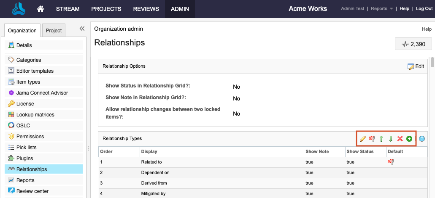The width and height of the screenshot is (435, 198).
Task: Open the STREAM section
Action: 68,9
